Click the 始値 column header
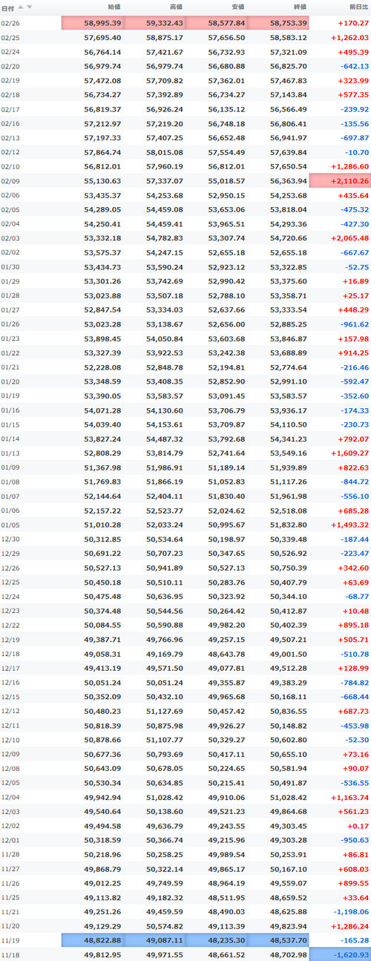Viewport: 371px width, 961px height. coord(114,7)
